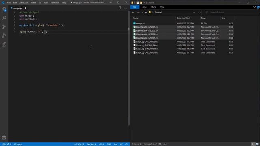This screenshot has width=260, height=146.
Task: Refresh the Tutorial folder view
Action: [199, 13]
